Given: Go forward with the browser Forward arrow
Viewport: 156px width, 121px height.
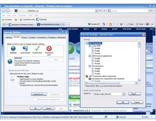Looking at the screenshot, I should [8, 11].
